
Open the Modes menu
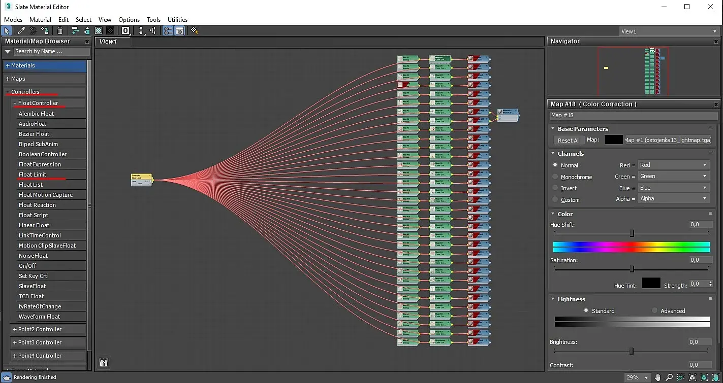(13, 19)
